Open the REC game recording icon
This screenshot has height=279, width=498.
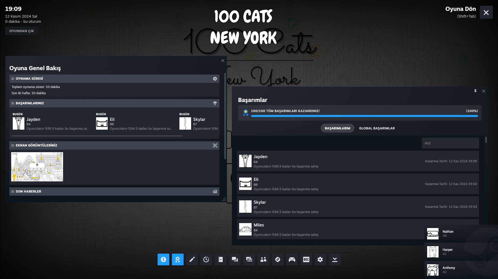pyautogui.click(x=306, y=259)
